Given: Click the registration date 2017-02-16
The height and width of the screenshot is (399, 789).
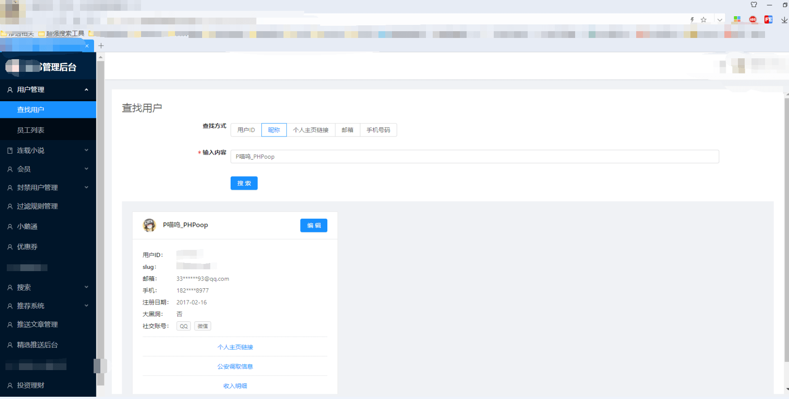Looking at the screenshot, I should [192, 302].
